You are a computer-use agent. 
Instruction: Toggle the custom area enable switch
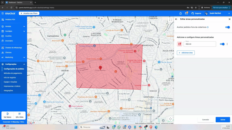[x=222, y=44]
